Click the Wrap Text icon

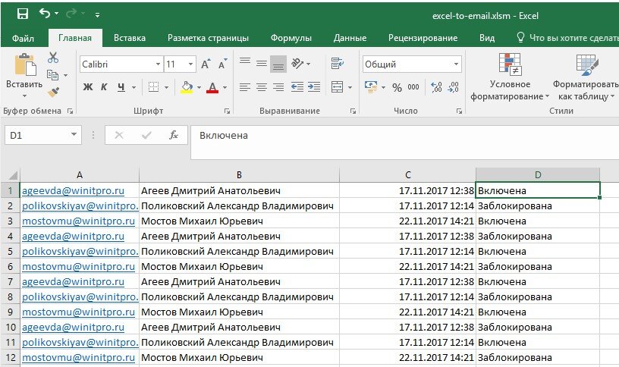coord(337,63)
